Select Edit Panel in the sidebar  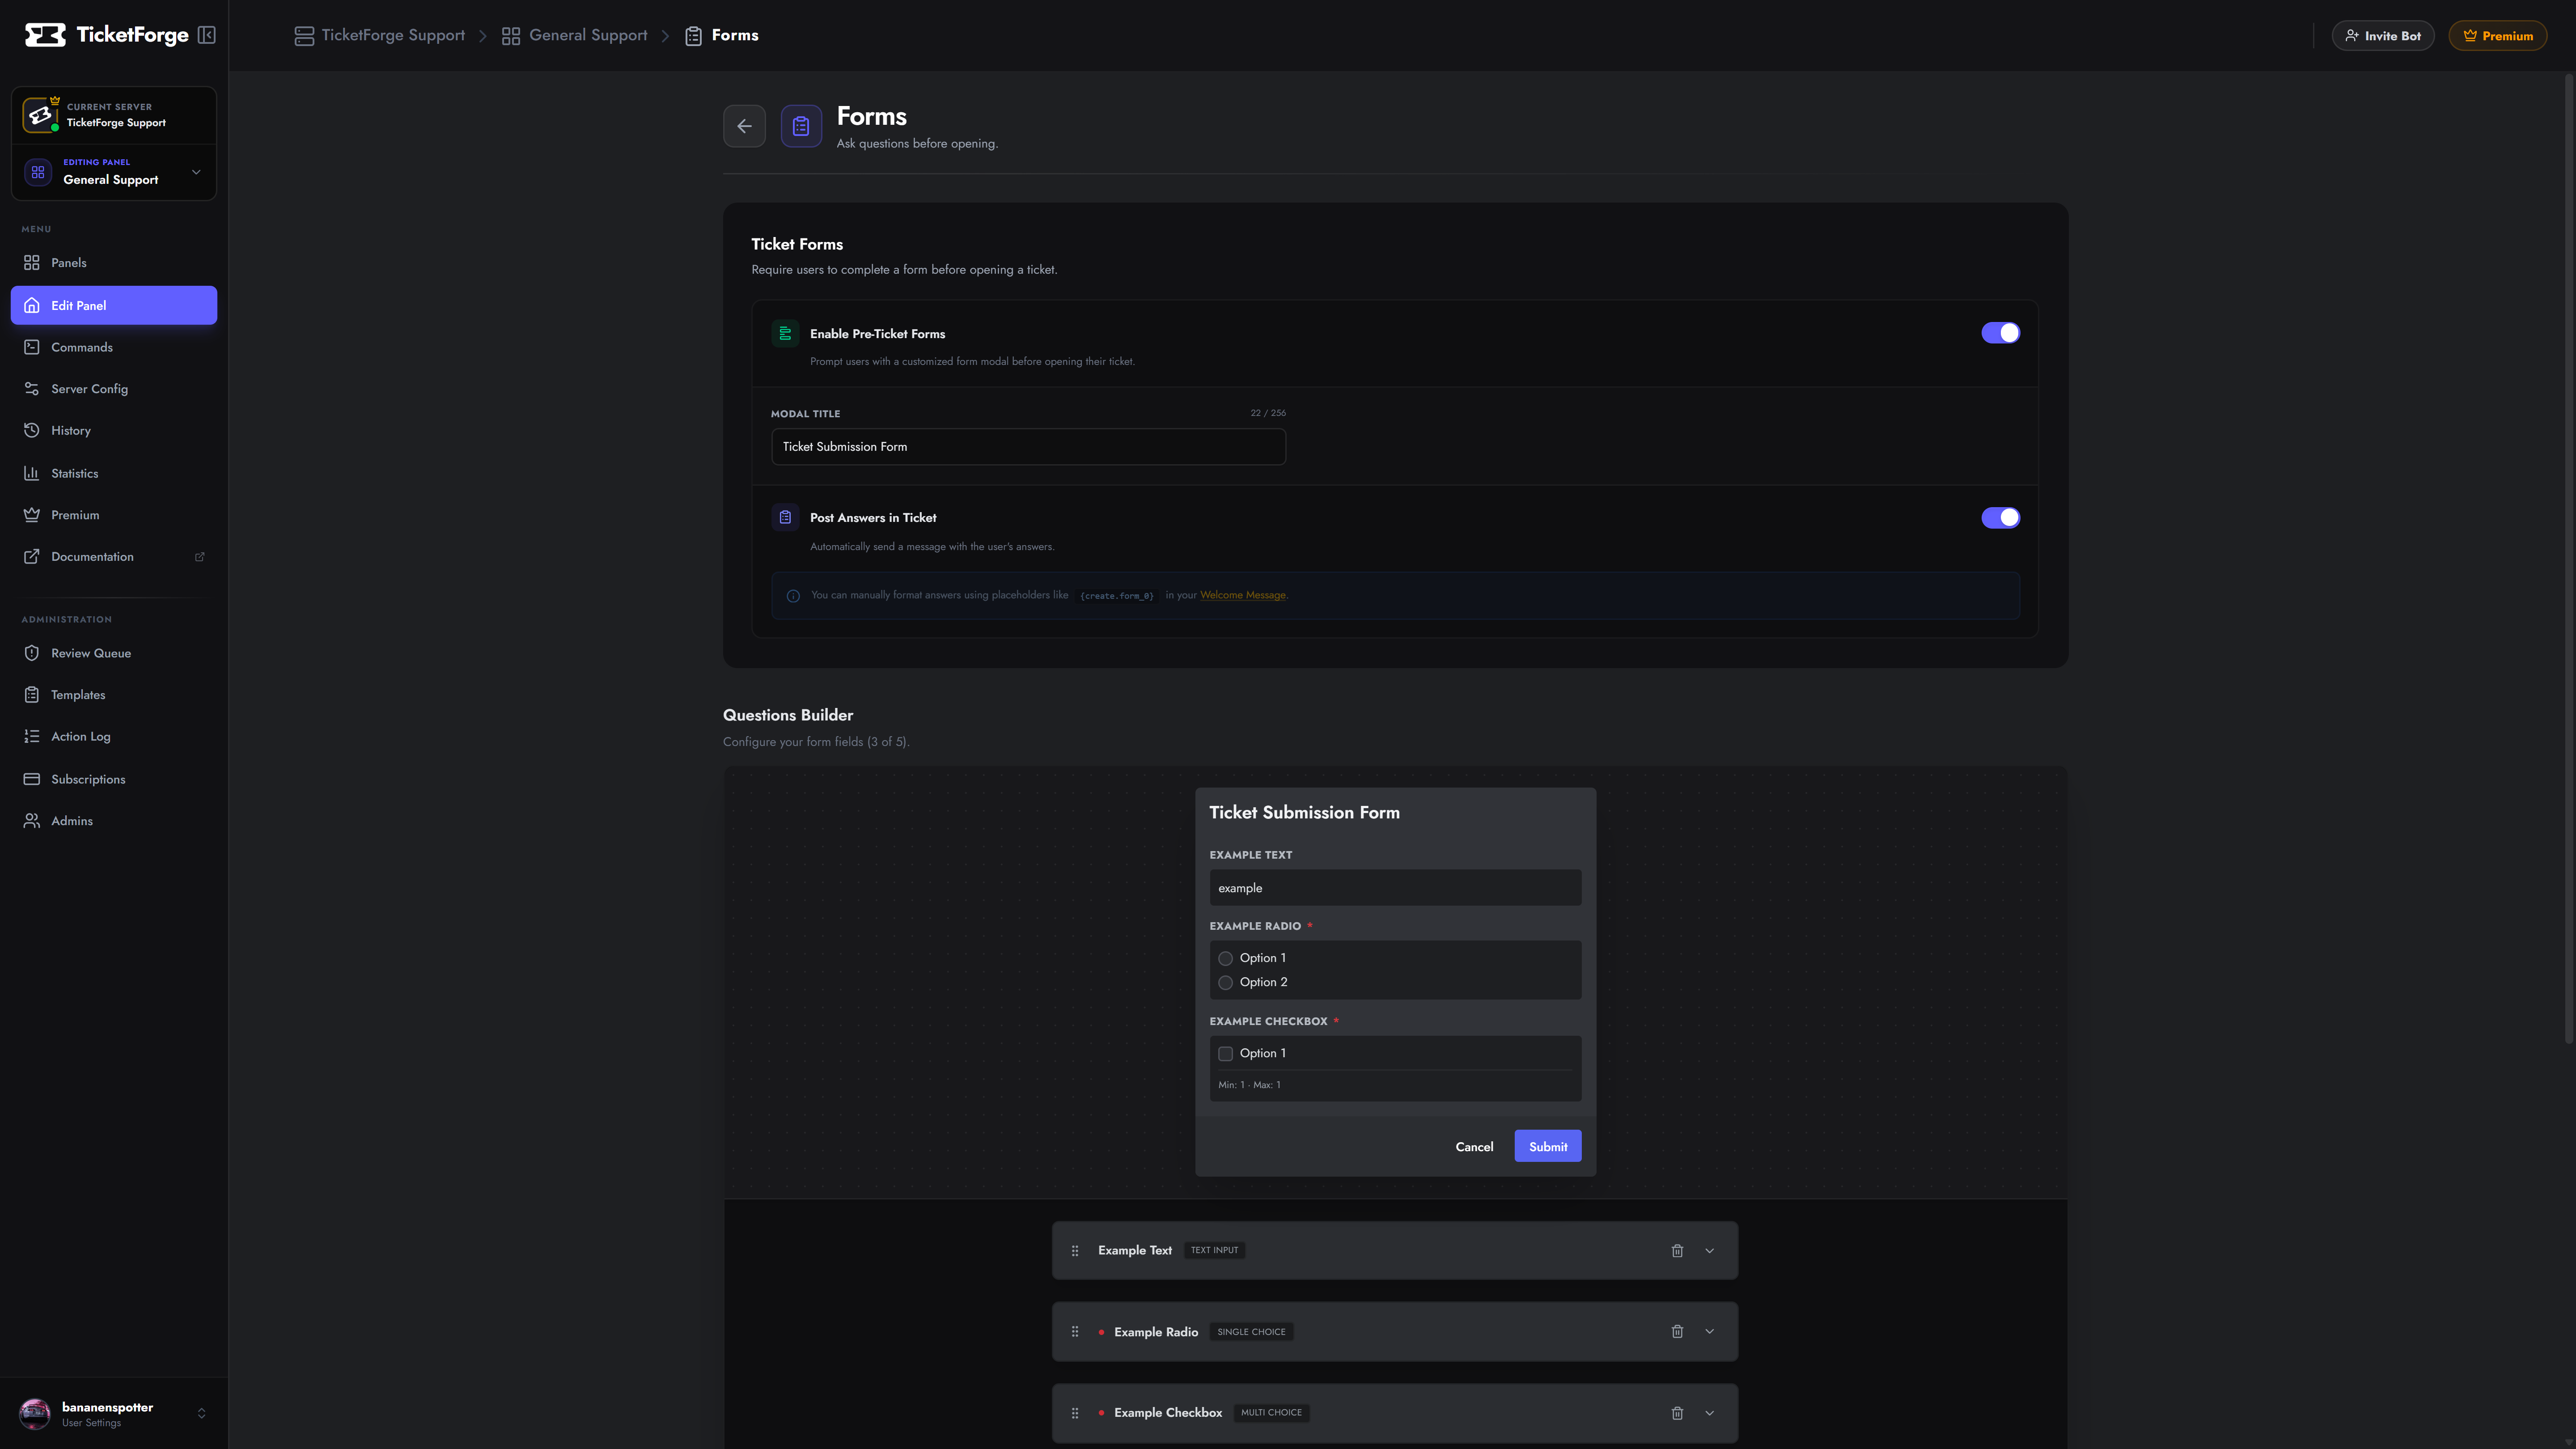(114, 305)
